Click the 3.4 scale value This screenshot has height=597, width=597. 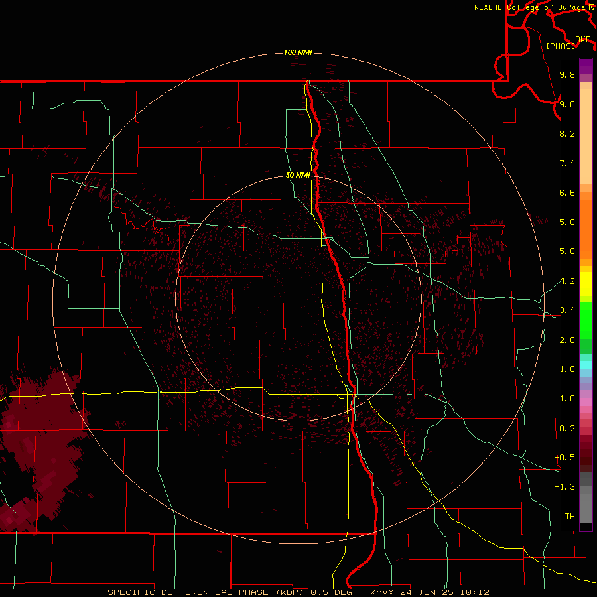tap(567, 310)
